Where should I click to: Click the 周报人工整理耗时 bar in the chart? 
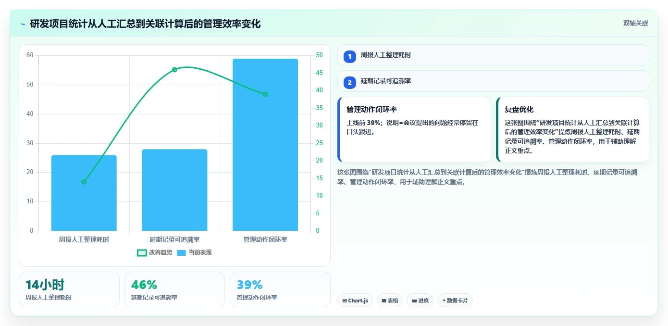coord(84,193)
